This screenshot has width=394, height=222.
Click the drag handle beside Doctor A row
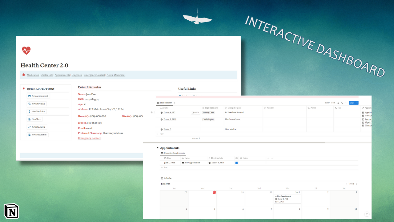click(x=155, y=113)
